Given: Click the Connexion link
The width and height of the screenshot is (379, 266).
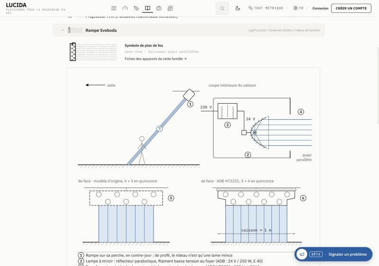Looking at the screenshot, I should pyautogui.click(x=320, y=8).
